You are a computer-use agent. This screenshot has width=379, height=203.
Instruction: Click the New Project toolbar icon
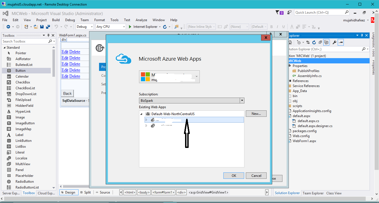tap(26, 27)
